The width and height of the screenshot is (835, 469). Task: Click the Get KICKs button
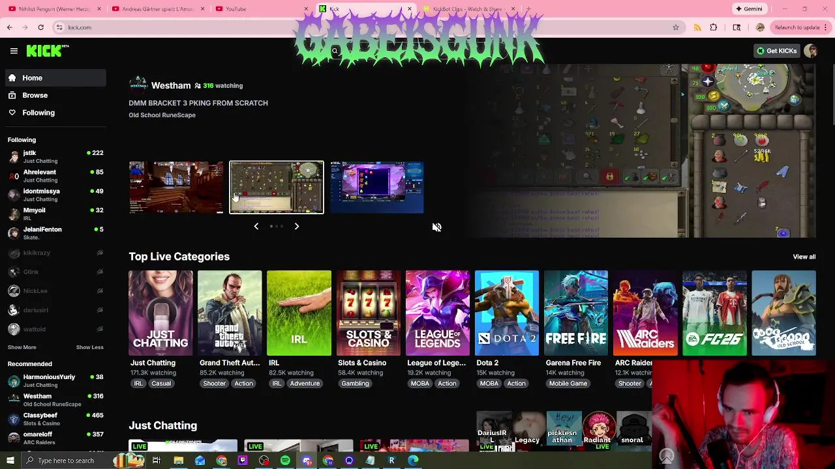[x=776, y=51]
